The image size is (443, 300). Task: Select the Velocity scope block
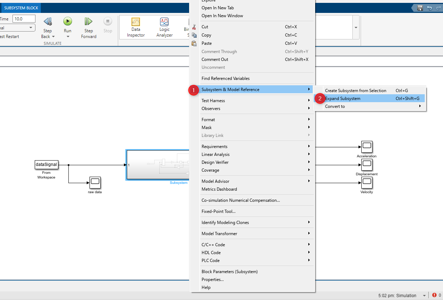tap(367, 183)
